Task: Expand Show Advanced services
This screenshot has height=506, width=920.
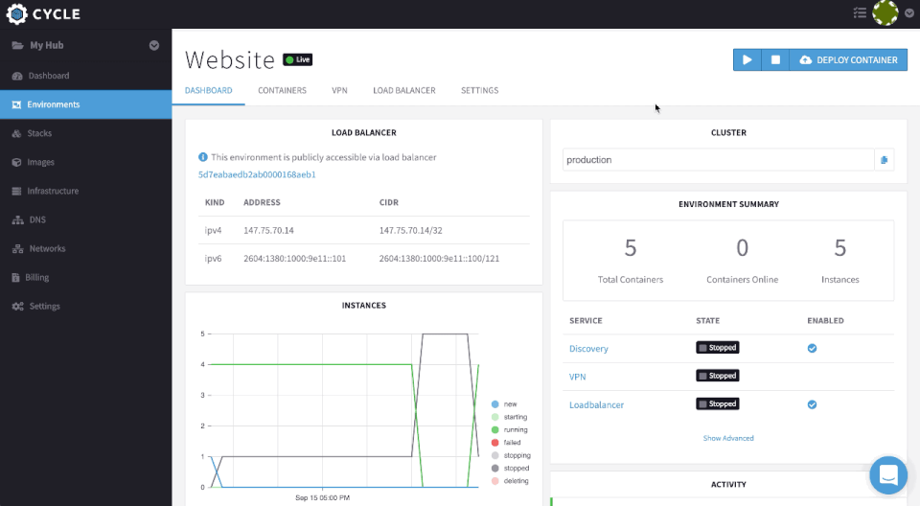Action: [x=728, y=438]
